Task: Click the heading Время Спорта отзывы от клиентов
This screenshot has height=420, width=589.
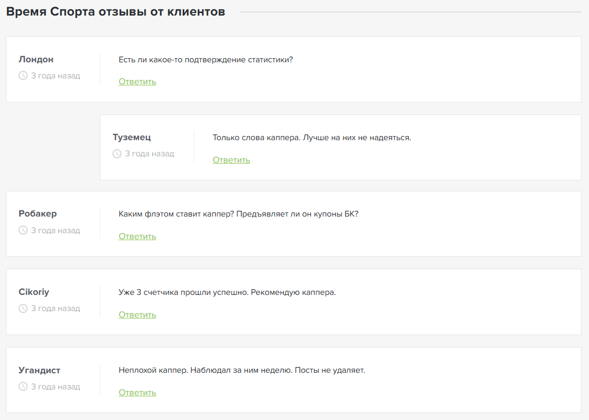Action: [x=115, y=12]
